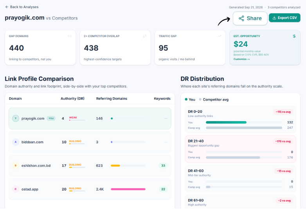
Task: Click the Link Profile Comparison heading
Action: click(x=39, y=79)
